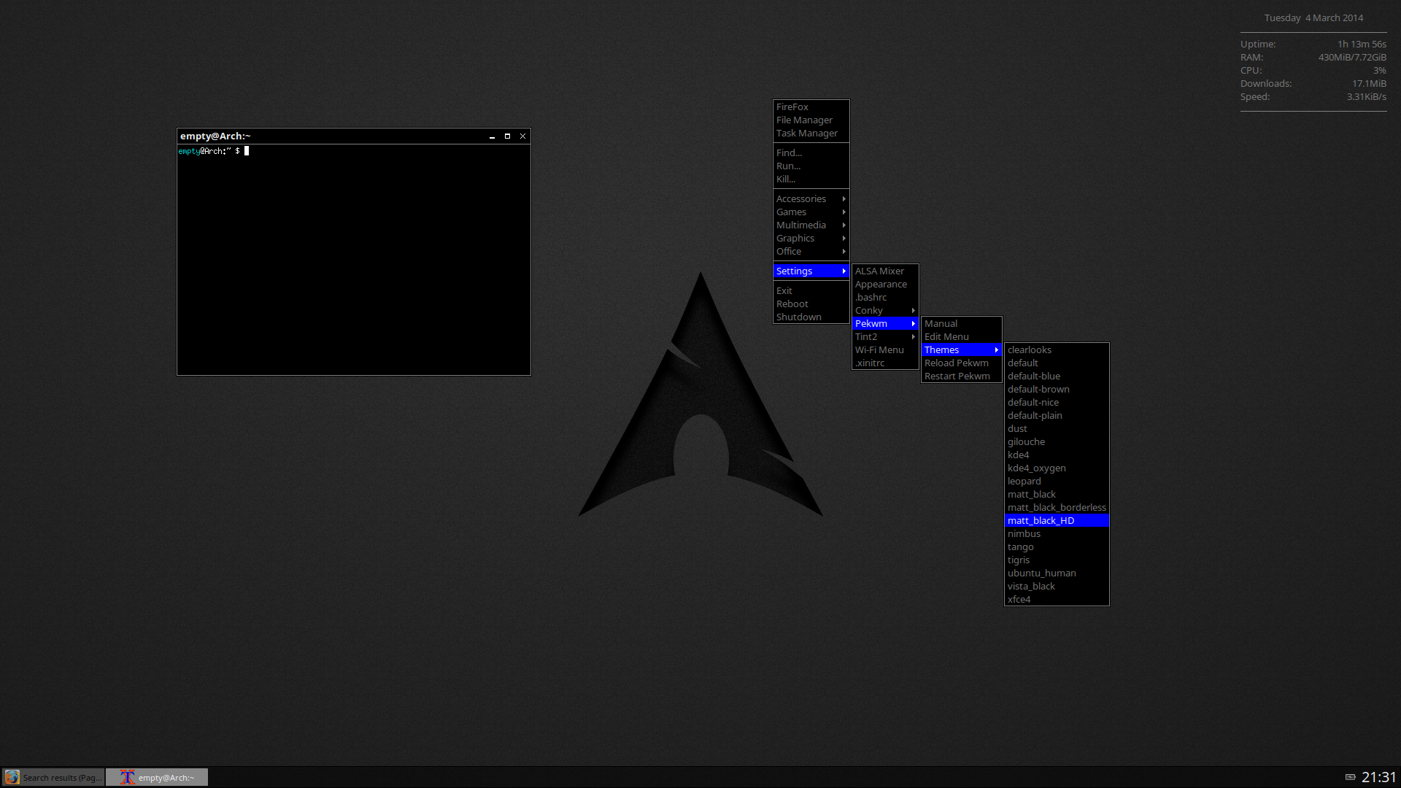Select the ubuntu_human theme
This screenshot has width=1401, height=788.
coord(1057,573)
